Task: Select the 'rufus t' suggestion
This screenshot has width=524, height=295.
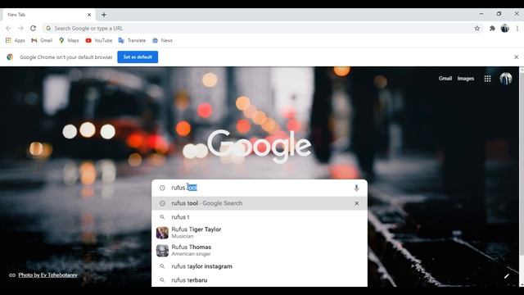Action: coord(260,217)
